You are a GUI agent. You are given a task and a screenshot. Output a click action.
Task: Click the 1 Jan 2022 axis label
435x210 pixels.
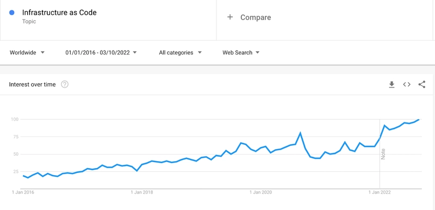tap(380, 192)
